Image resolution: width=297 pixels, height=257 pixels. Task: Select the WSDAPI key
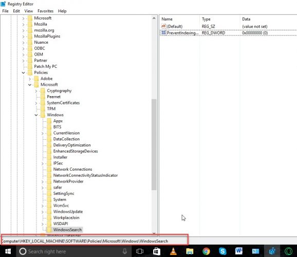tap(61, 224)
